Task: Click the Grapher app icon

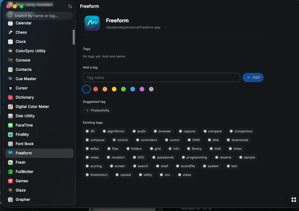Action: pyautogui.click(x=10, y=200)
